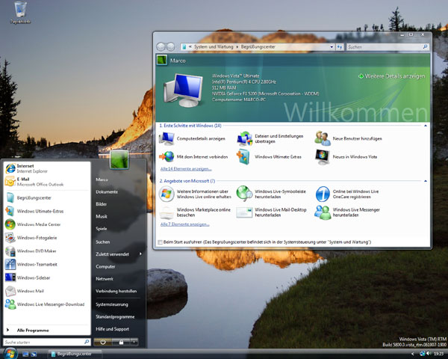This screenshot has width=448, height=359.
Task: Click Show Desktop quick launch icon
Action: point(25,354)
